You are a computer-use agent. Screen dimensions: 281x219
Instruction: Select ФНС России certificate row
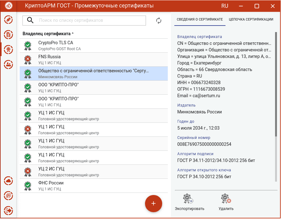[94, 186]
